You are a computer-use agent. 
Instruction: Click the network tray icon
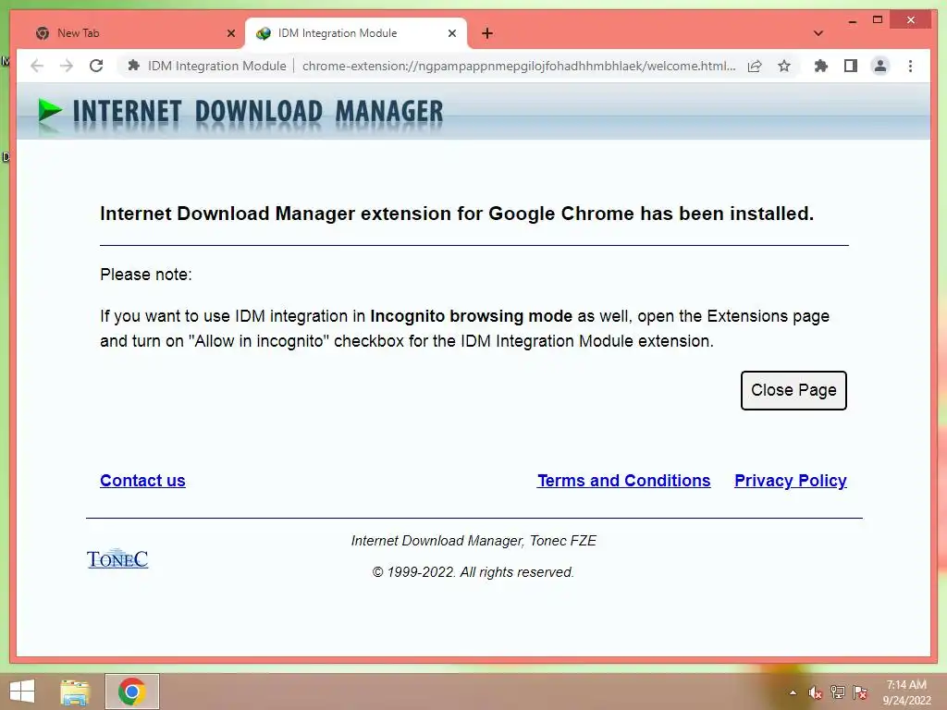[838, 692]
